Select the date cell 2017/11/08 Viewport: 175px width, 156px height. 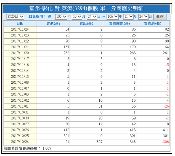(x=20, y=83)
